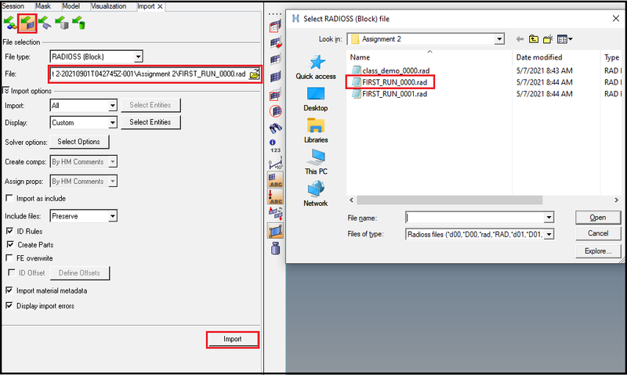The width and height of the screenshot is (627, 375).
Task: Open Network location in sidebar
Action: point(316,193)
